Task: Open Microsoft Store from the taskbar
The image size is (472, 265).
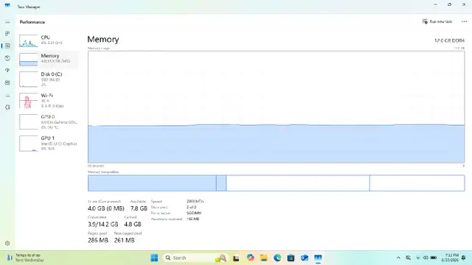Action: [291, 258]
